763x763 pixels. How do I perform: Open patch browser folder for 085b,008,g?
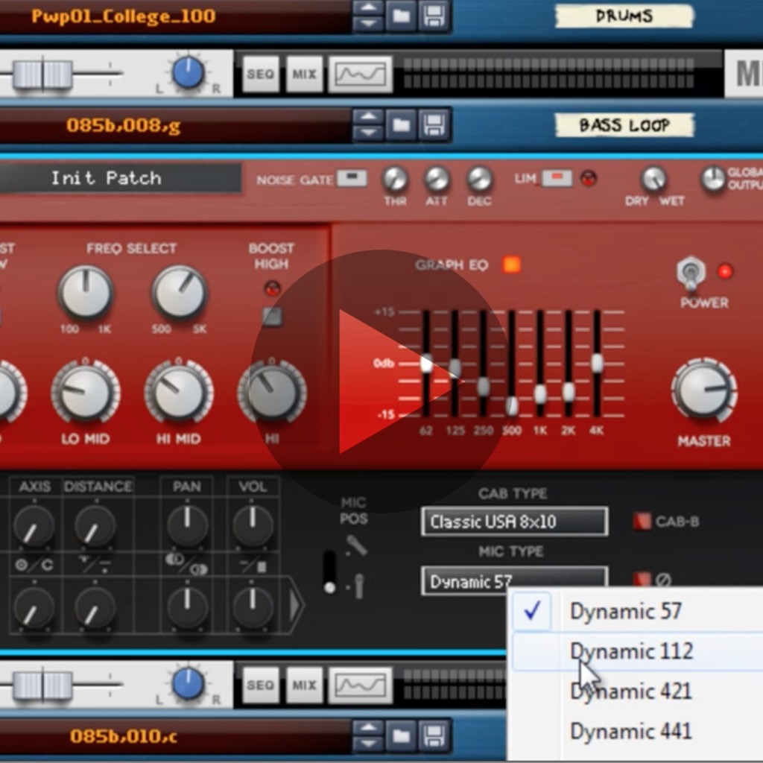401,125
